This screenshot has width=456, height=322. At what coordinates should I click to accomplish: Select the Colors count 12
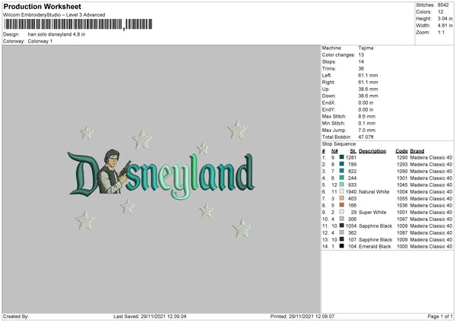441,12
